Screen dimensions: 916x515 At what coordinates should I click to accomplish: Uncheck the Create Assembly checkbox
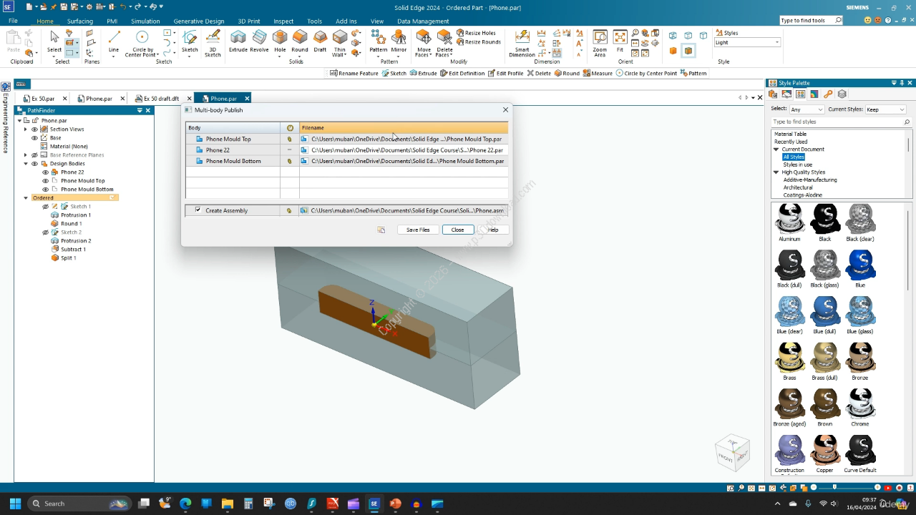[198, 210]
